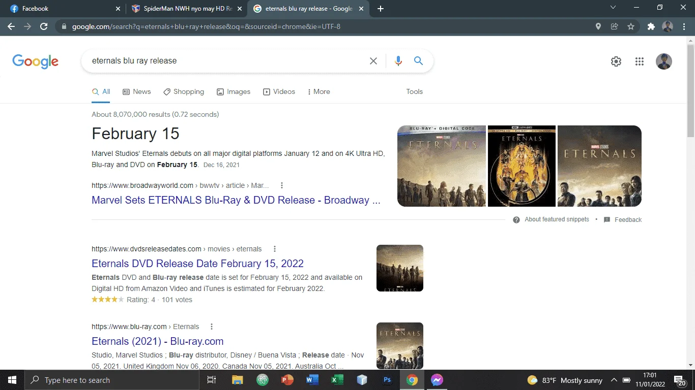Open Task View from the taskbar

pyautogui.click(x=212, y=380)
